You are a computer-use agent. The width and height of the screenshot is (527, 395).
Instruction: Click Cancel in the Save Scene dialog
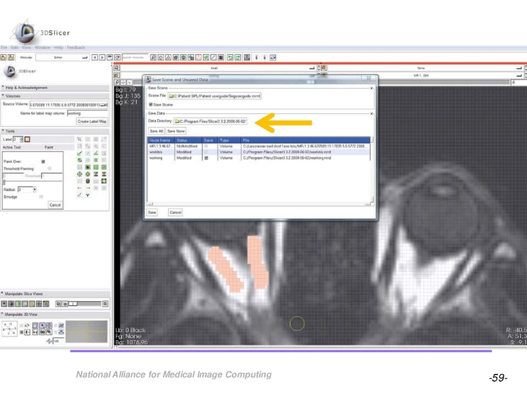point(175,212)
